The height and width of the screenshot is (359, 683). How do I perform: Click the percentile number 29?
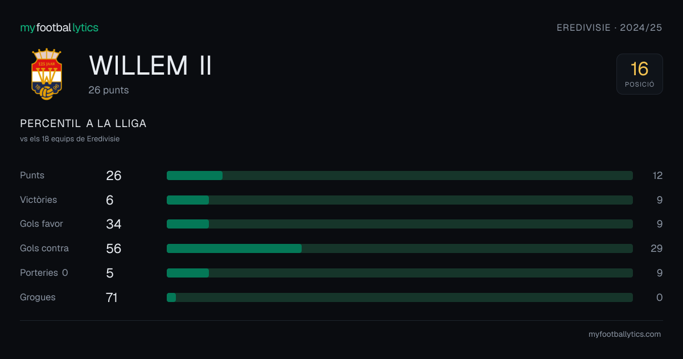tap(657, 248)
